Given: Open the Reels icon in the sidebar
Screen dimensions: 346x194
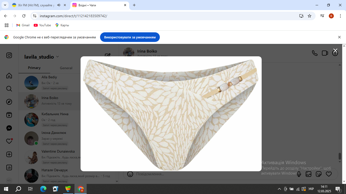Looking at the screenshot, I should (x=9, y=115).
